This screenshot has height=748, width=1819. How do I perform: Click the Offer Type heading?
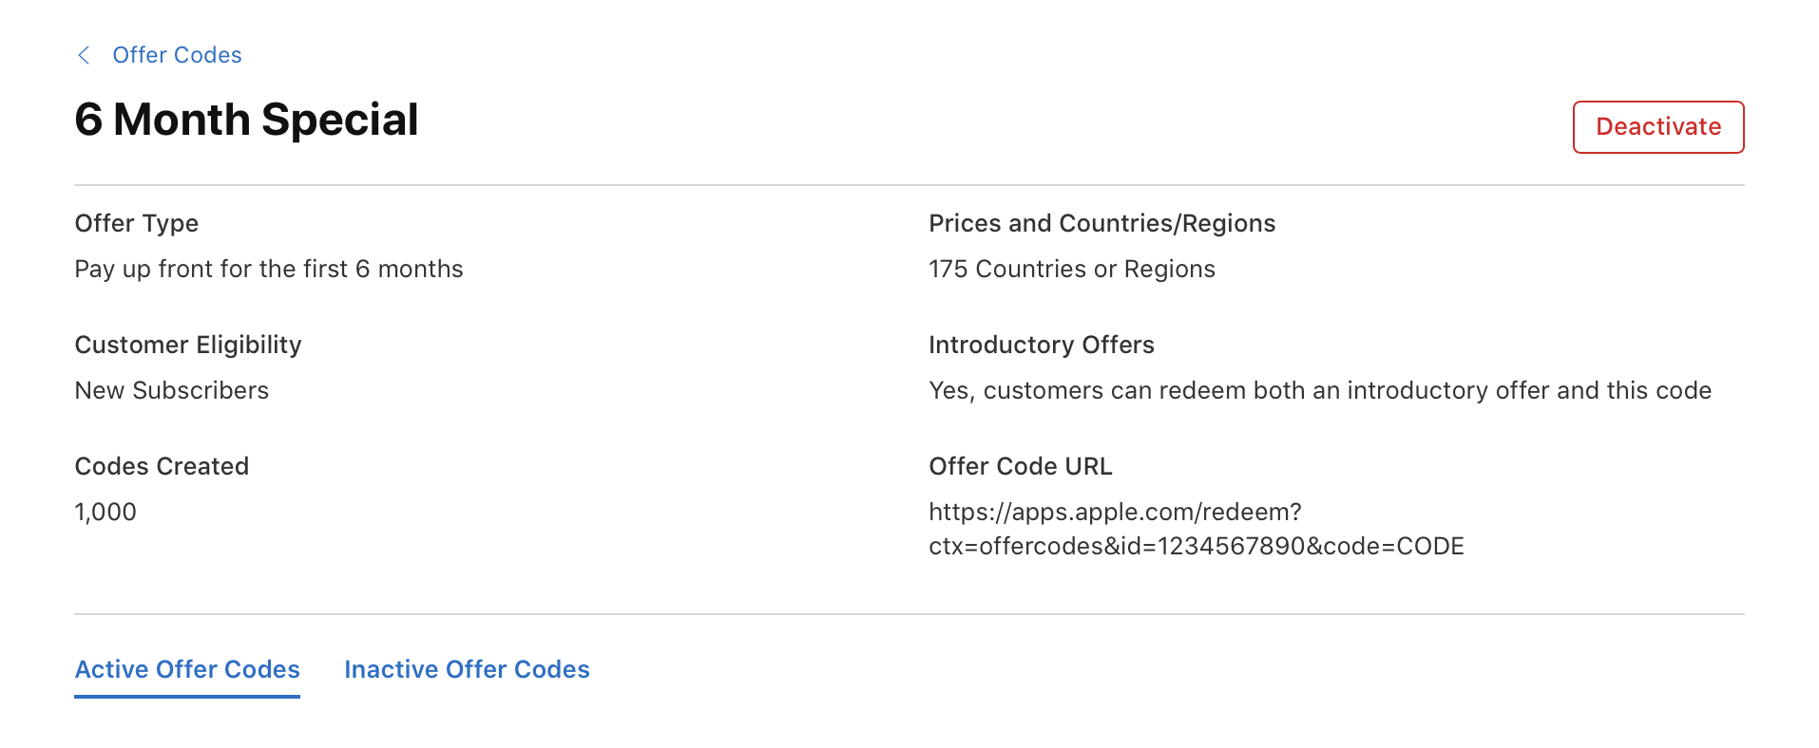(136, 224)
